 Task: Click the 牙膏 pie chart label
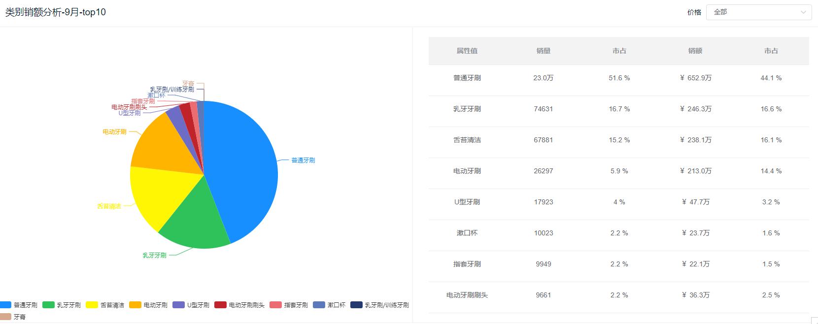(188, 83)
